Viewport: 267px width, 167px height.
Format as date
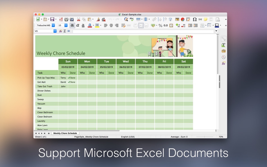click(171, 26)
